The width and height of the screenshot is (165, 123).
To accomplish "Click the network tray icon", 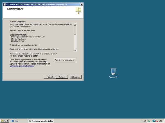I will pos(153,121).
